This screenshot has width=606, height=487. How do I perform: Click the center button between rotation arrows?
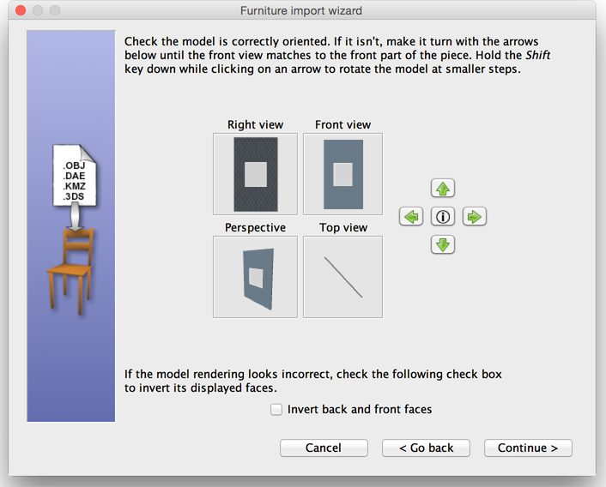point(443,217)
